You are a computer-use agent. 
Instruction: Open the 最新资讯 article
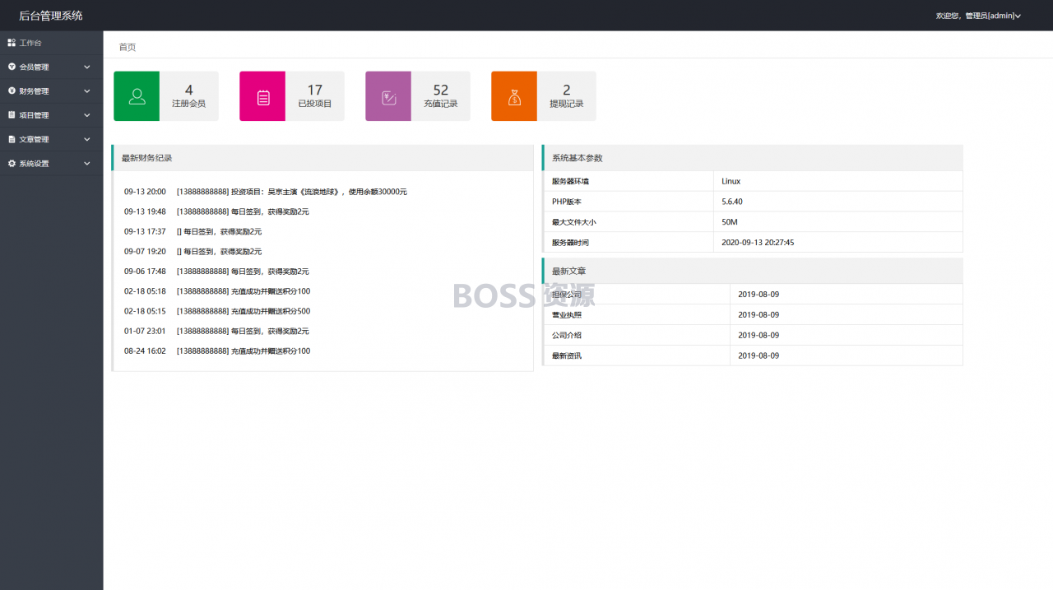click(567, 356)
